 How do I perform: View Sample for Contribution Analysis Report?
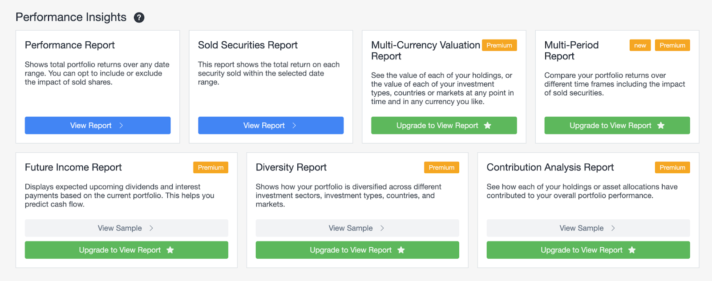point(588,228)
